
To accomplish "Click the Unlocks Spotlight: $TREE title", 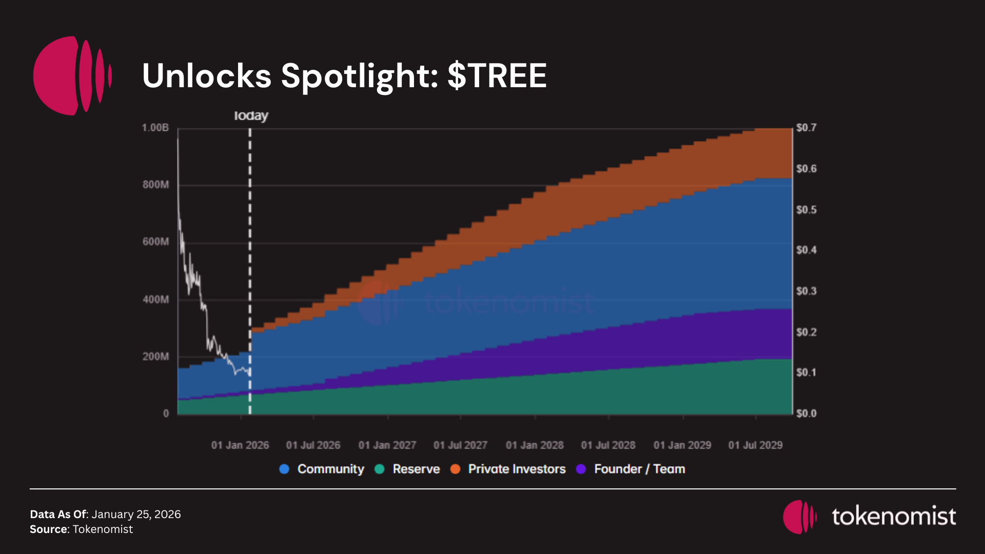I will [344, 76].
